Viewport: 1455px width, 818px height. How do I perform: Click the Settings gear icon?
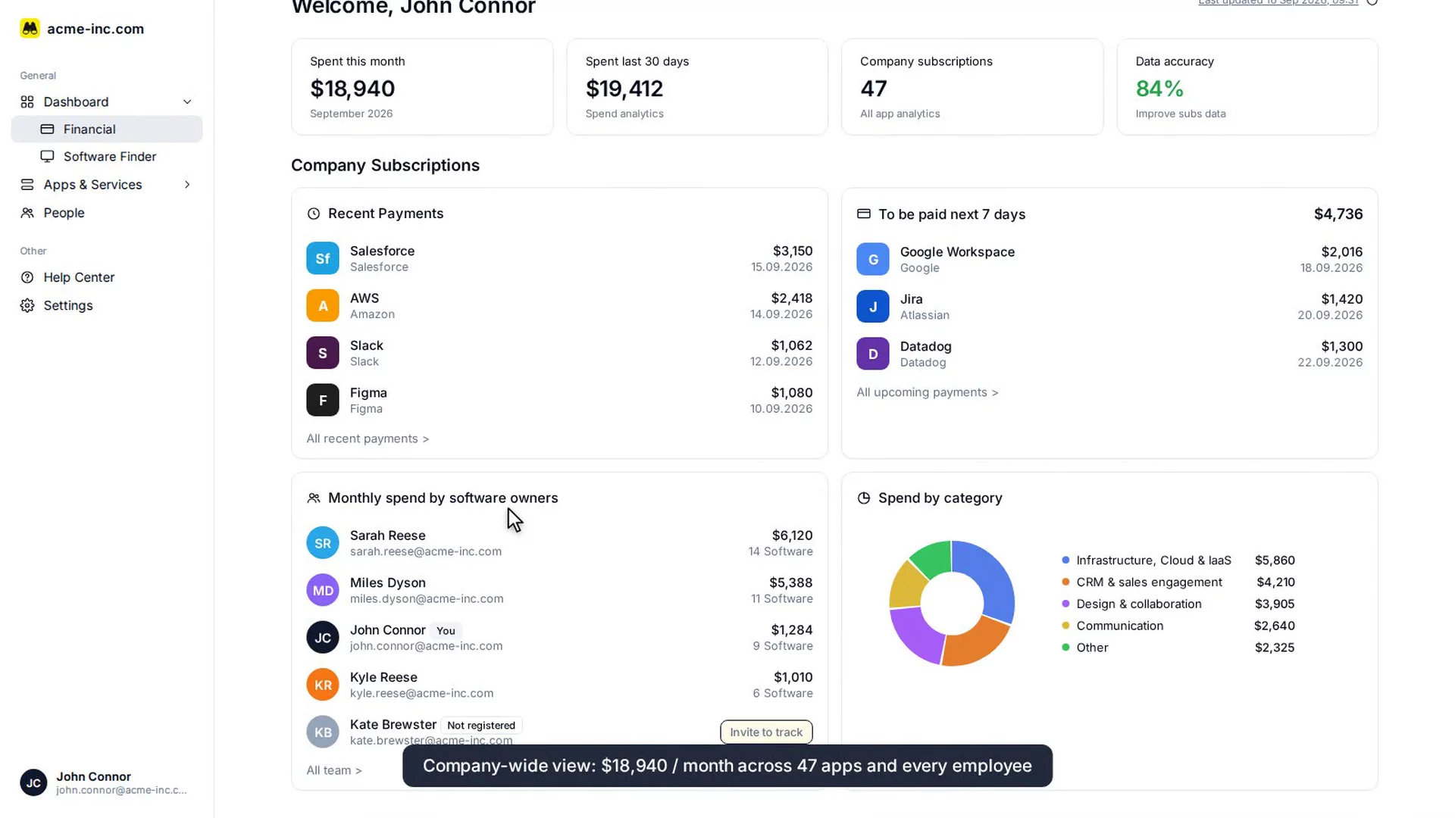pos(27,305)
